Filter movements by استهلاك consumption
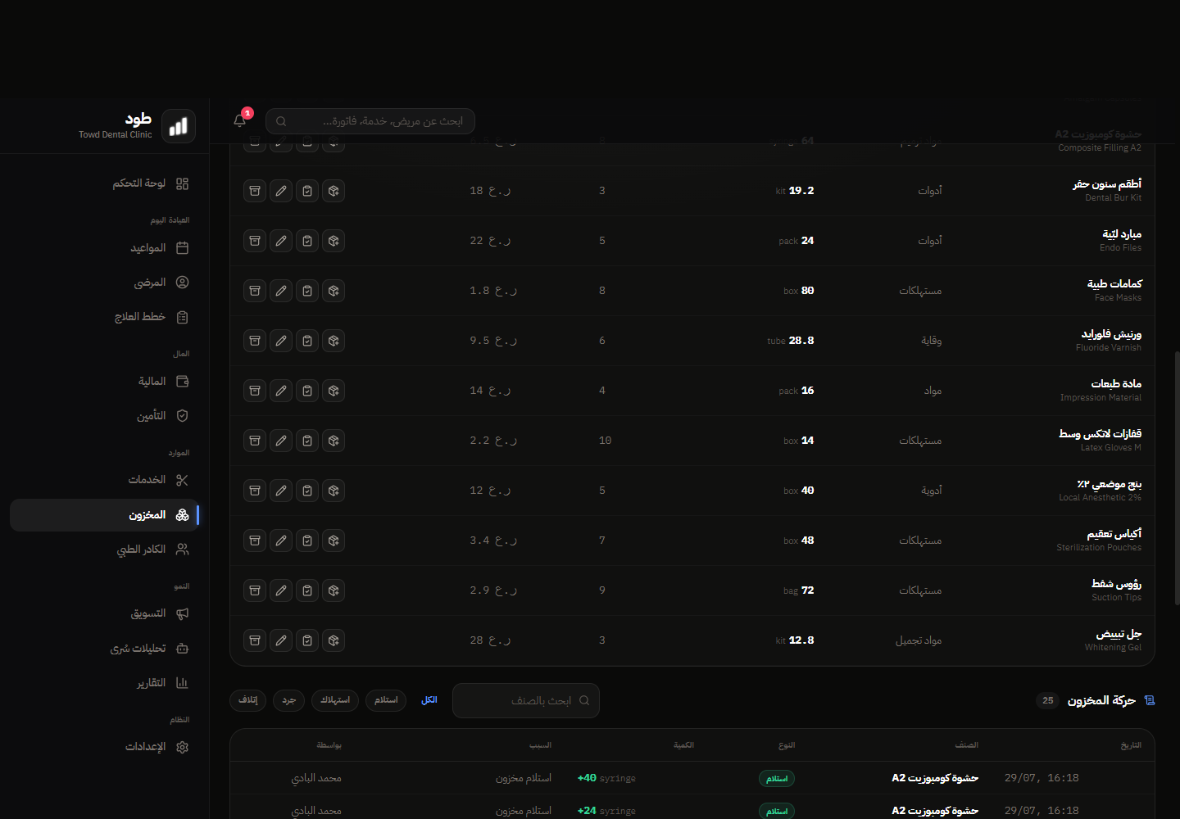 335,700
